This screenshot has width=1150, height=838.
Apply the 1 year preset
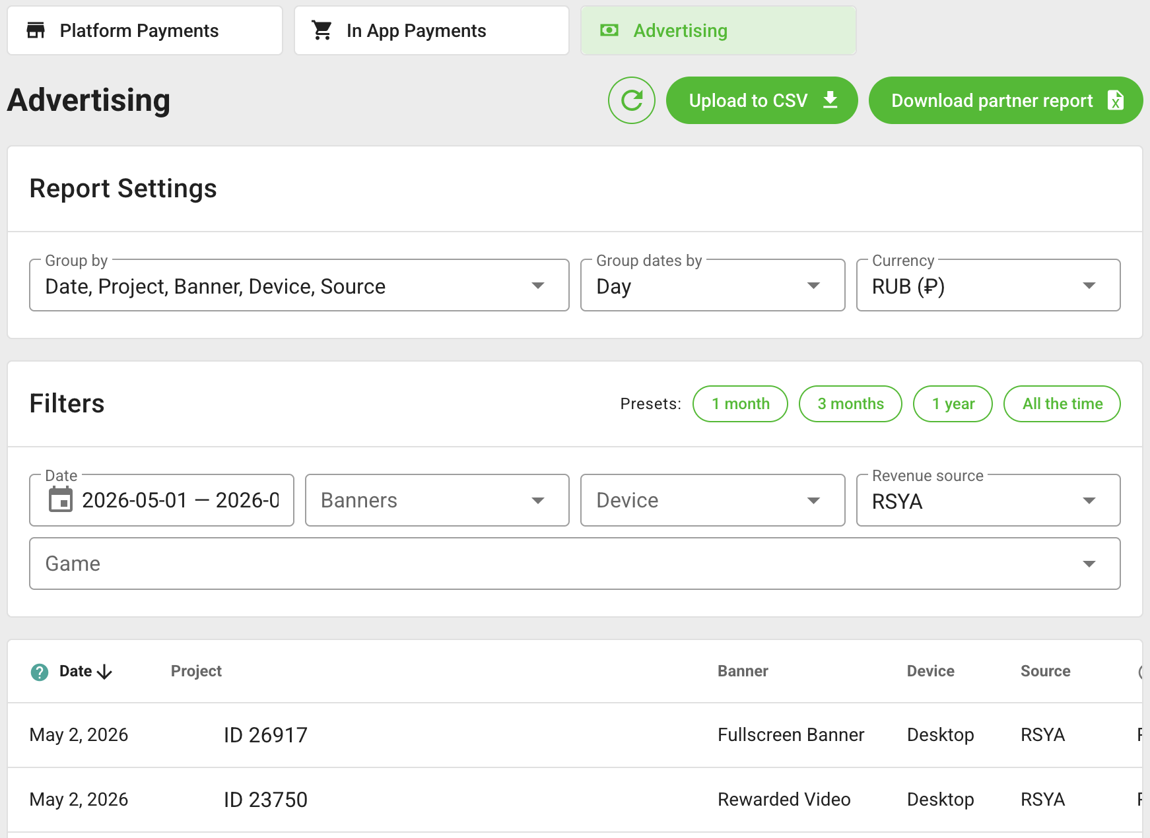point(953,404)
